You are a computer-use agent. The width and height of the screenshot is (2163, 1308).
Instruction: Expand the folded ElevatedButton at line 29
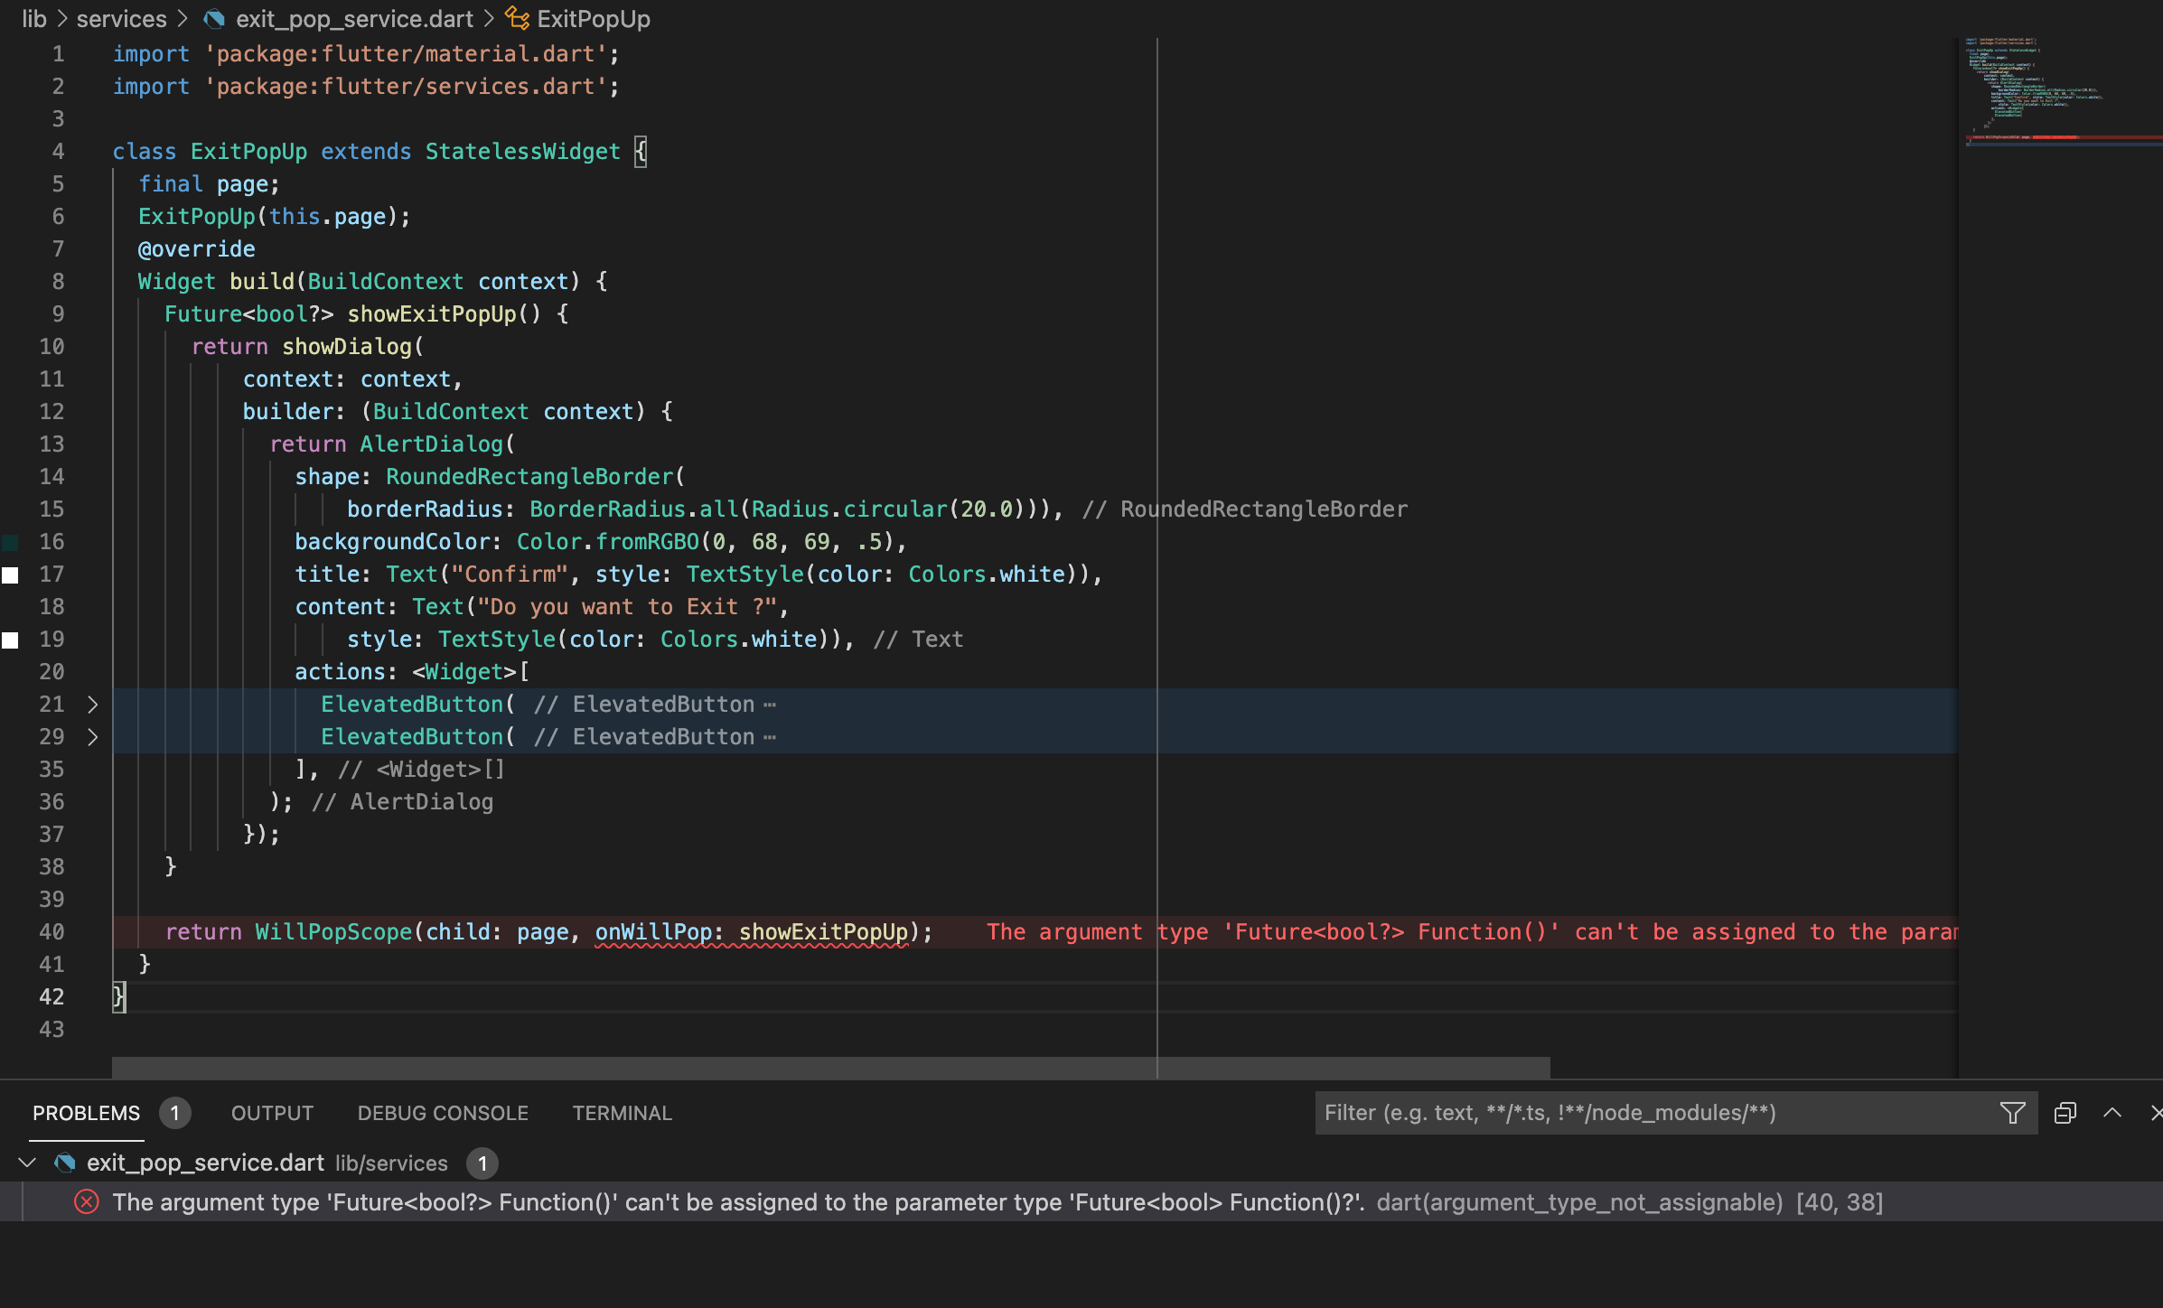click(92, 737)
